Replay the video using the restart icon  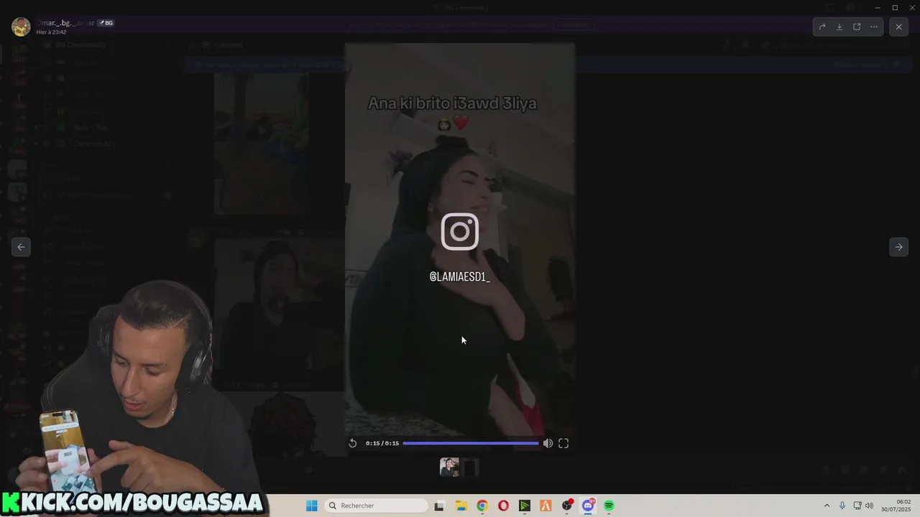pyautogui.click(x=353, y=443)
